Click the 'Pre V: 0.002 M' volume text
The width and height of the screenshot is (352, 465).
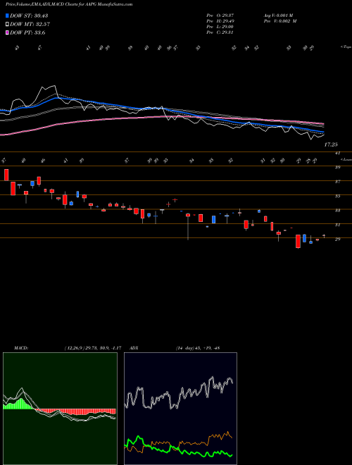click(279, 21)
